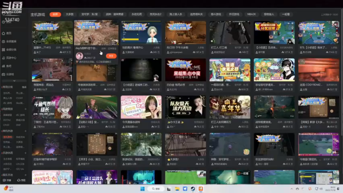Open the 斗鱼气氛组组长 thumbnail
The height and width of the screenshot is (193, 343).
[x=52, y=107]
